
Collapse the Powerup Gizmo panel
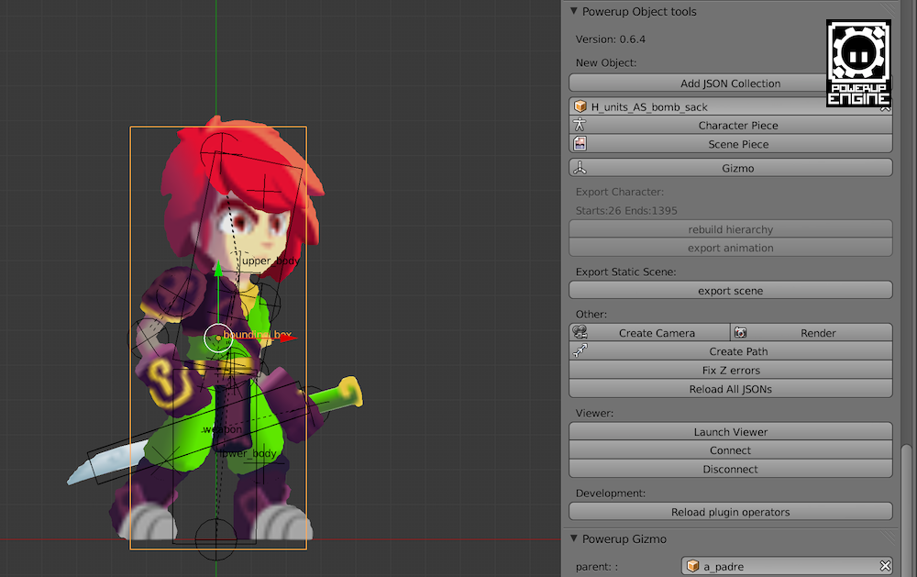[x=574, y=538]
